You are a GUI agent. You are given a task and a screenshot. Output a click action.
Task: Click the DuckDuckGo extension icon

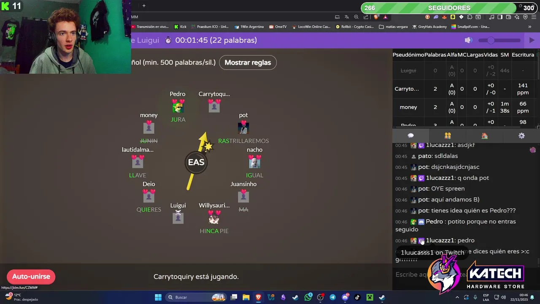pos(428,17)
